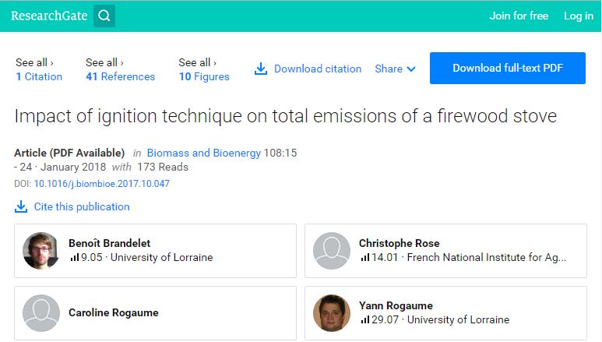Click Log in

(579, 16)
